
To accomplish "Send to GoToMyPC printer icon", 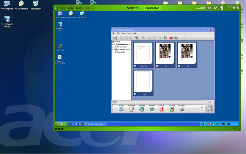I will click(x=182, y=109).
